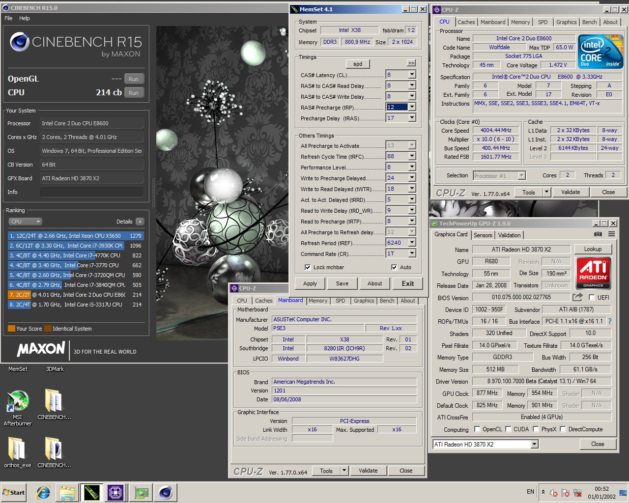Open the Write to Precharge Delayed dropdown
This screenshot has height=503, width=629.
[x=412, y=177]
